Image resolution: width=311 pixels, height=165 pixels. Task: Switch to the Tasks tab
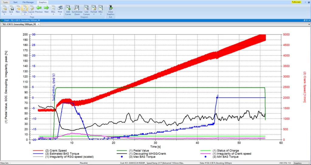pos(5,2)
